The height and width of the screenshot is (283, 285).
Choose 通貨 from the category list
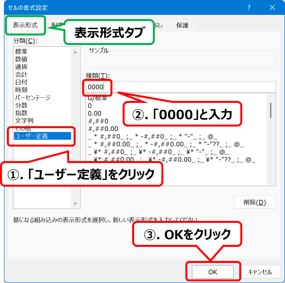21,67
